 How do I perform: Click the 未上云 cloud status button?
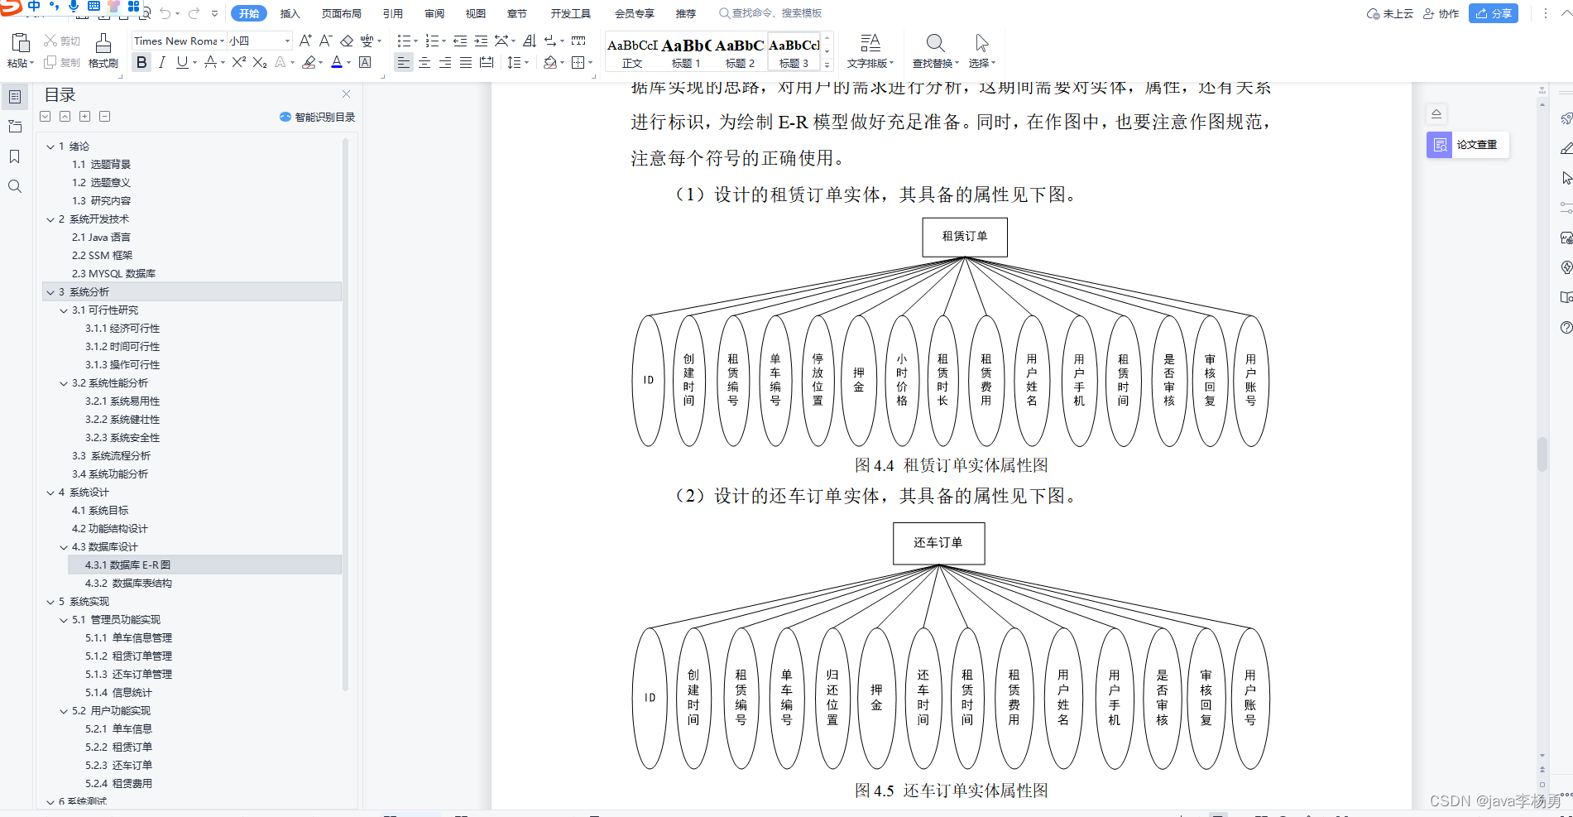click(x=1390, y=13)
